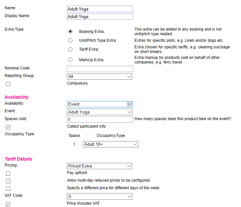241x207 pixels.
Task: Enable multi-day reduced prices checkbox
Action: point(8,181)
